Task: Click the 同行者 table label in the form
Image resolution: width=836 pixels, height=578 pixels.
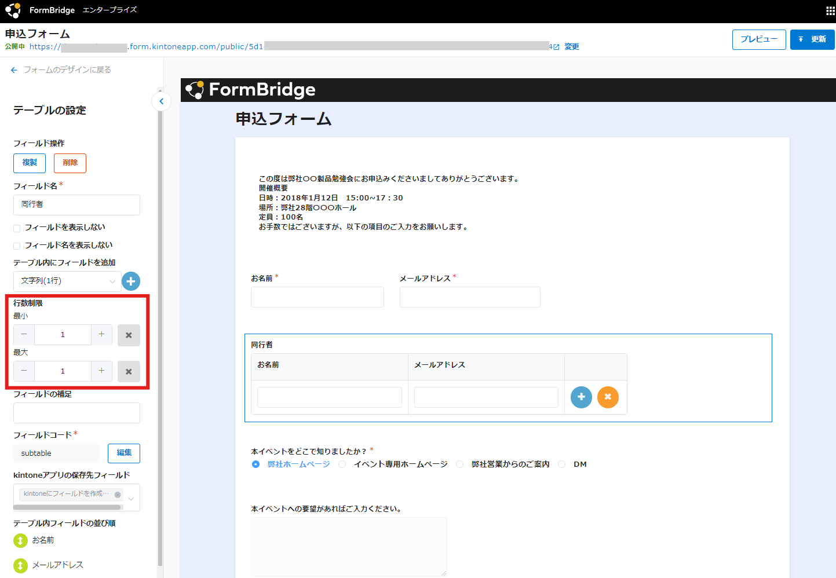Action: pos(262,345)
